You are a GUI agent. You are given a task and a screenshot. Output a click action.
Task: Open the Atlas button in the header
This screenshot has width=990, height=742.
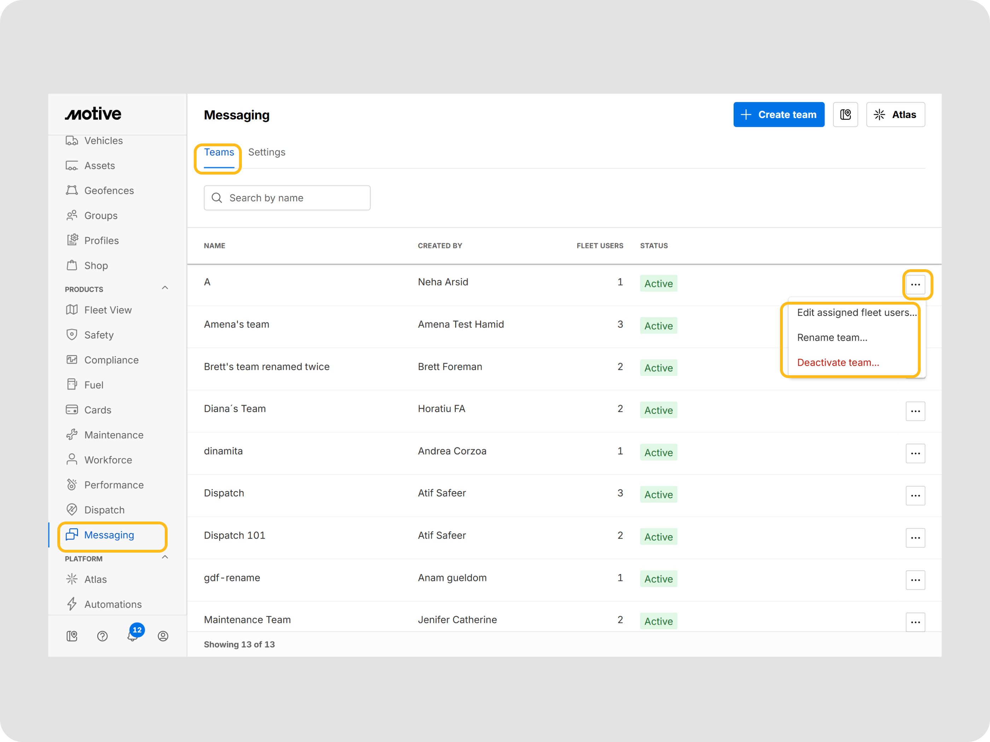pos(896,115)
